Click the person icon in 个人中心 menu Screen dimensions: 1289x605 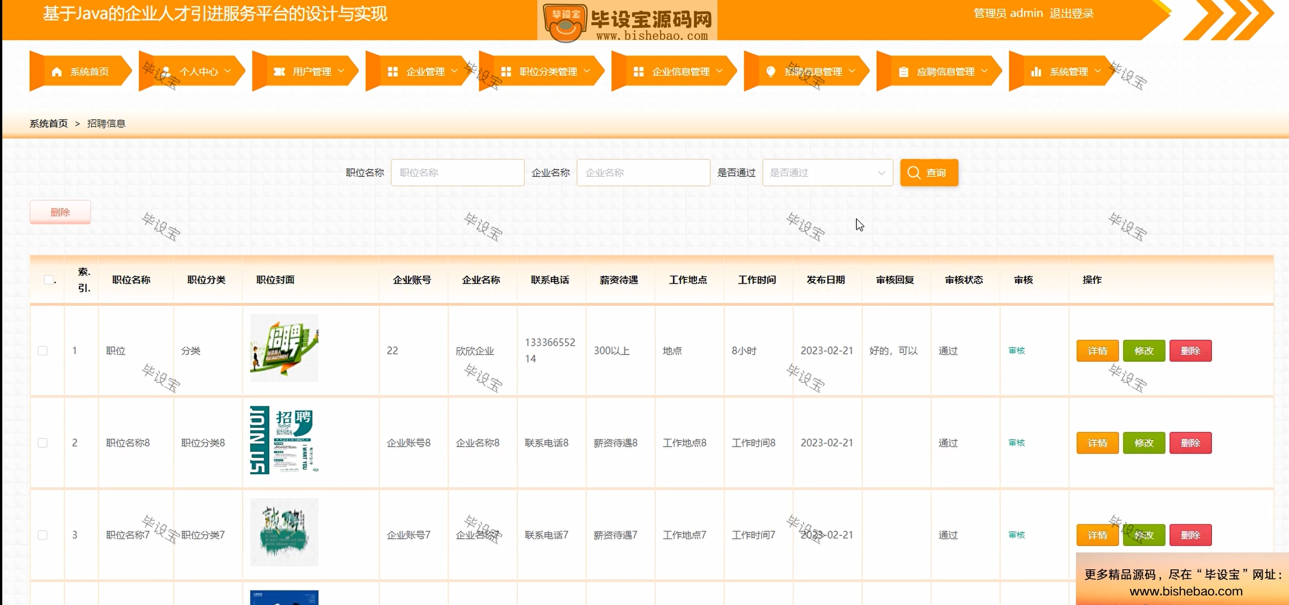[166, 72]
